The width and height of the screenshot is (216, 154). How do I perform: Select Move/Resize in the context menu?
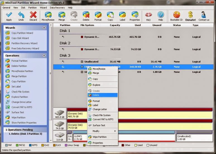point(102,69)
